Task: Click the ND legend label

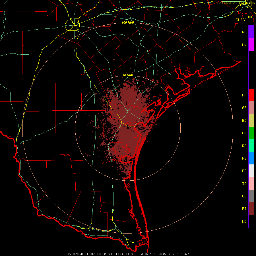Action: point(244,222)
